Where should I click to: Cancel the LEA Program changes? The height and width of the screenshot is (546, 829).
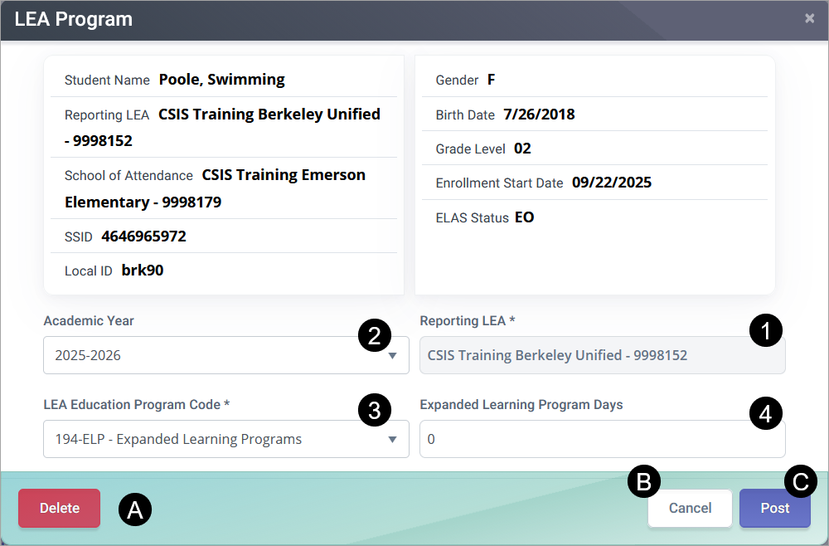(690, 508)
